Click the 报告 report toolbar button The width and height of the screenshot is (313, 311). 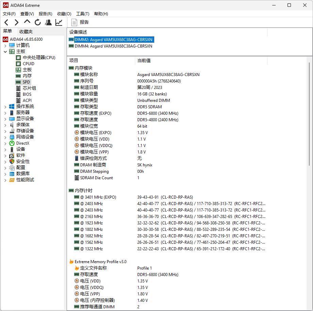tap(80, 22)
